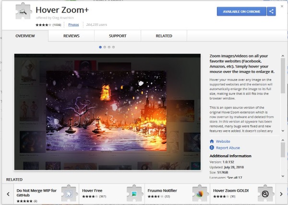Switch to the Reviews tab
Image resolution: width=288 pixels, height=205 pixels.
72,36
